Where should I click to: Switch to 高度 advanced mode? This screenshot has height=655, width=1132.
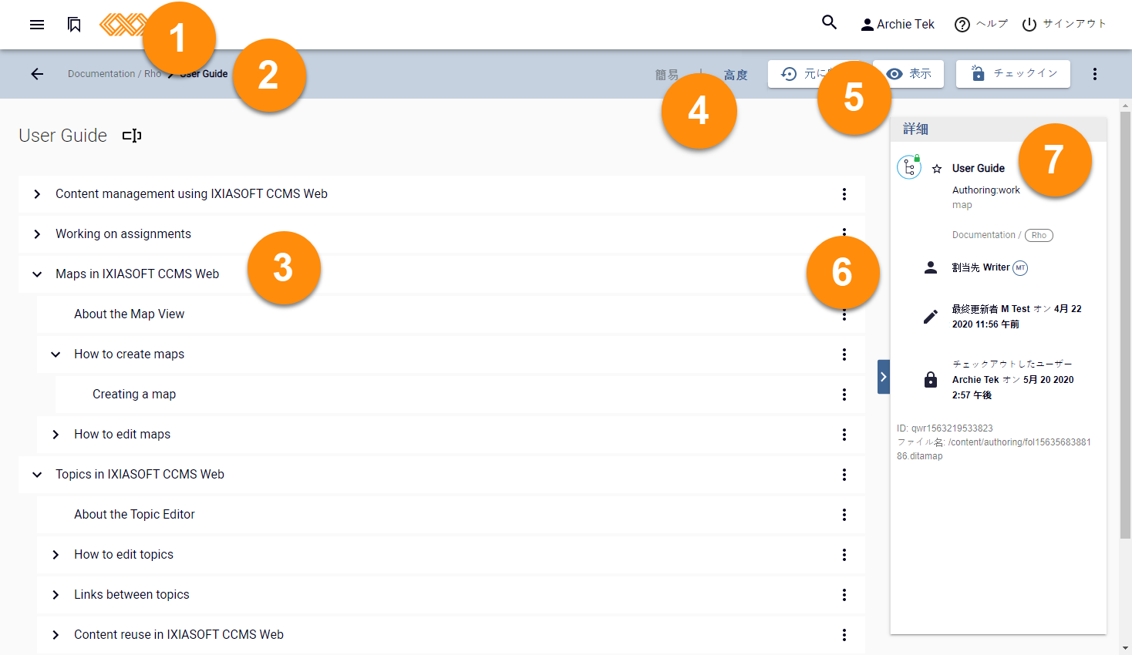pyautogui.click(x=736, y=75)
